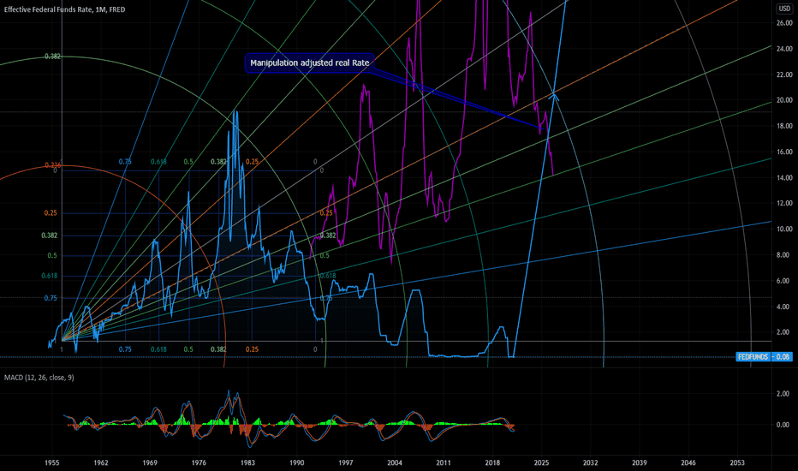Click the 22.00 price axis label
The height and width of the screenshot is (471, 798).
[784, 75]
